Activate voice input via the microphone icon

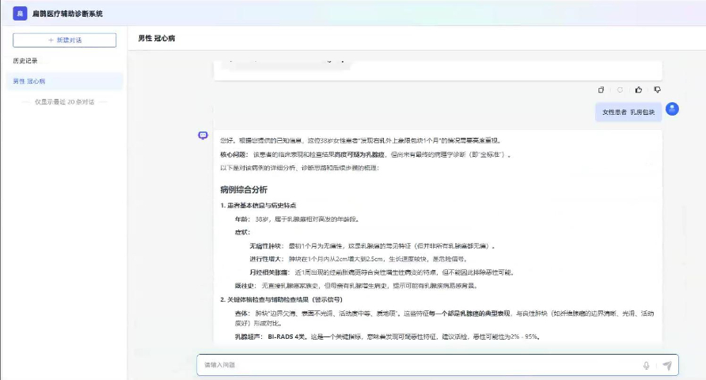coord(646,366)
